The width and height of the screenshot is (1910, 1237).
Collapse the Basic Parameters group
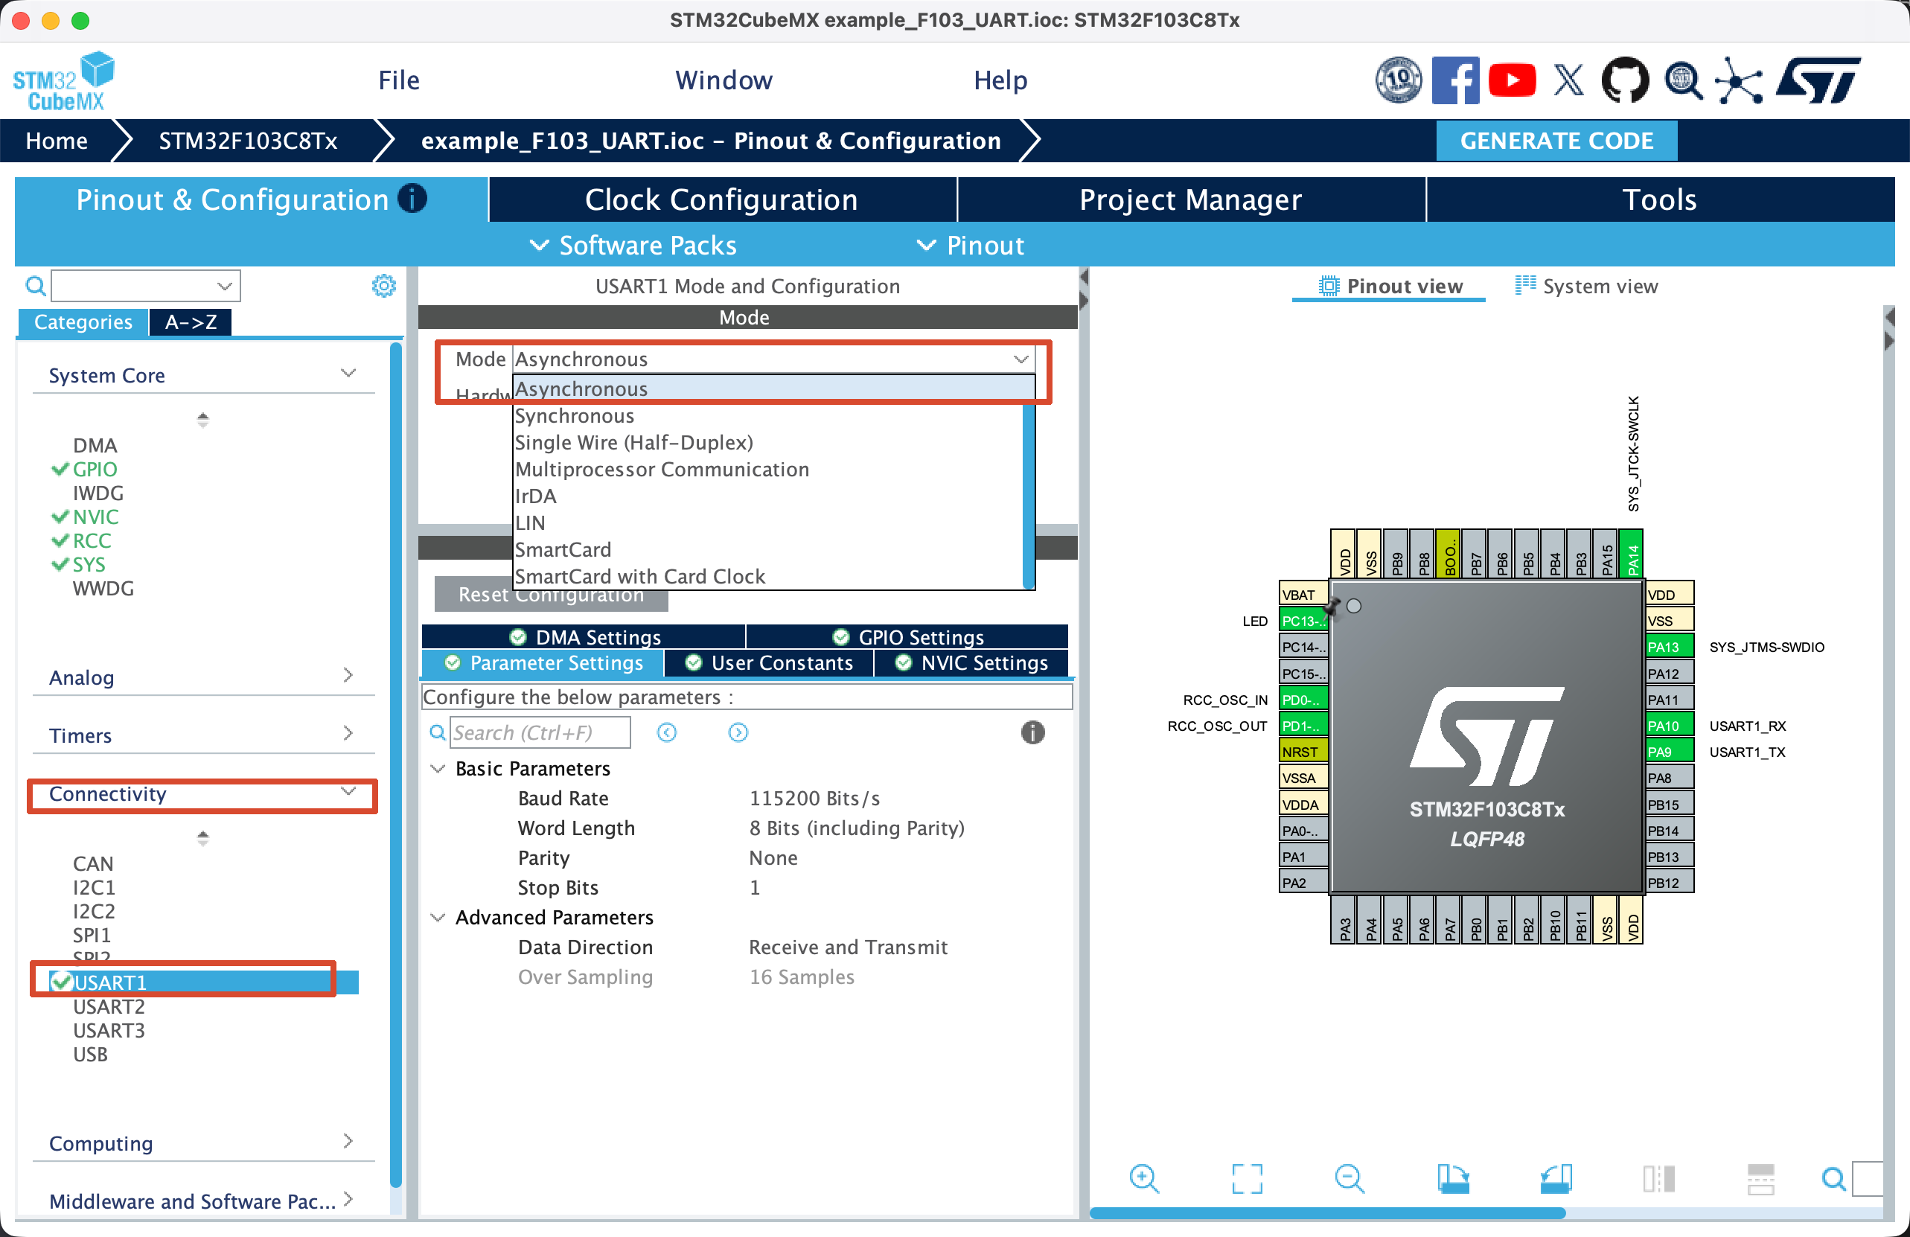click(438, 769)
